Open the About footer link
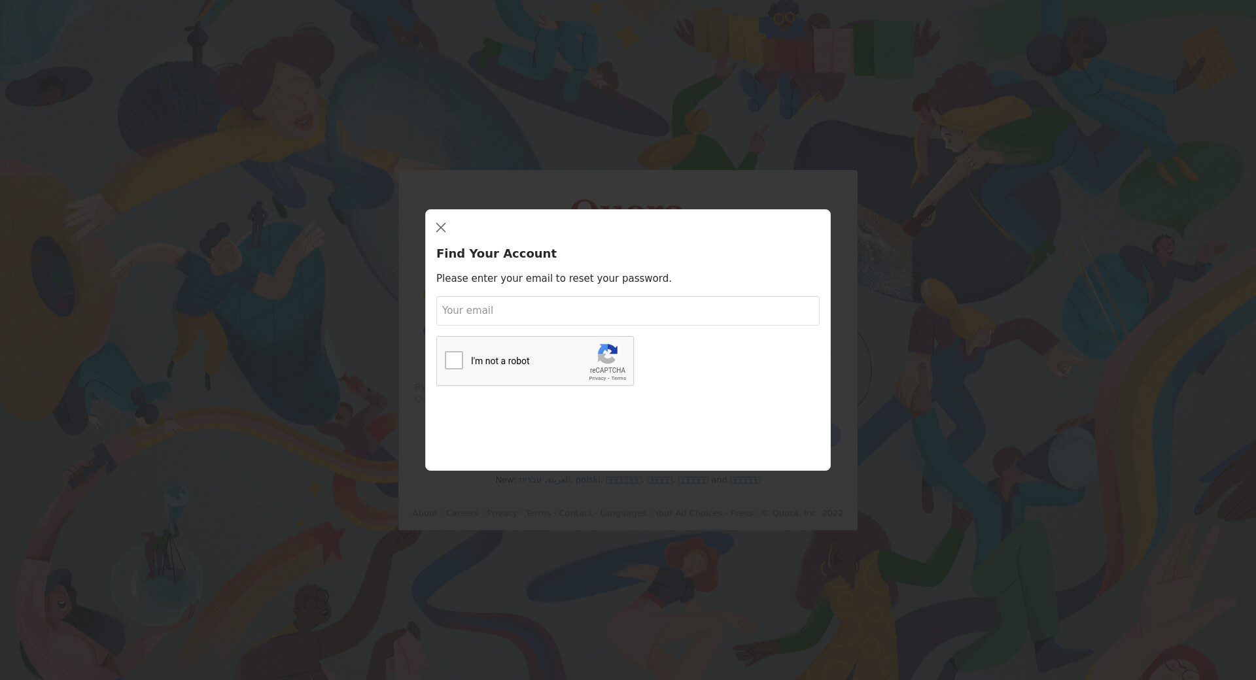 coord(425,513)
